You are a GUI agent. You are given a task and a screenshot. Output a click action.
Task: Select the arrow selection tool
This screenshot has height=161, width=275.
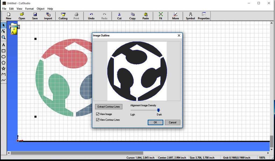pos(3,25)
